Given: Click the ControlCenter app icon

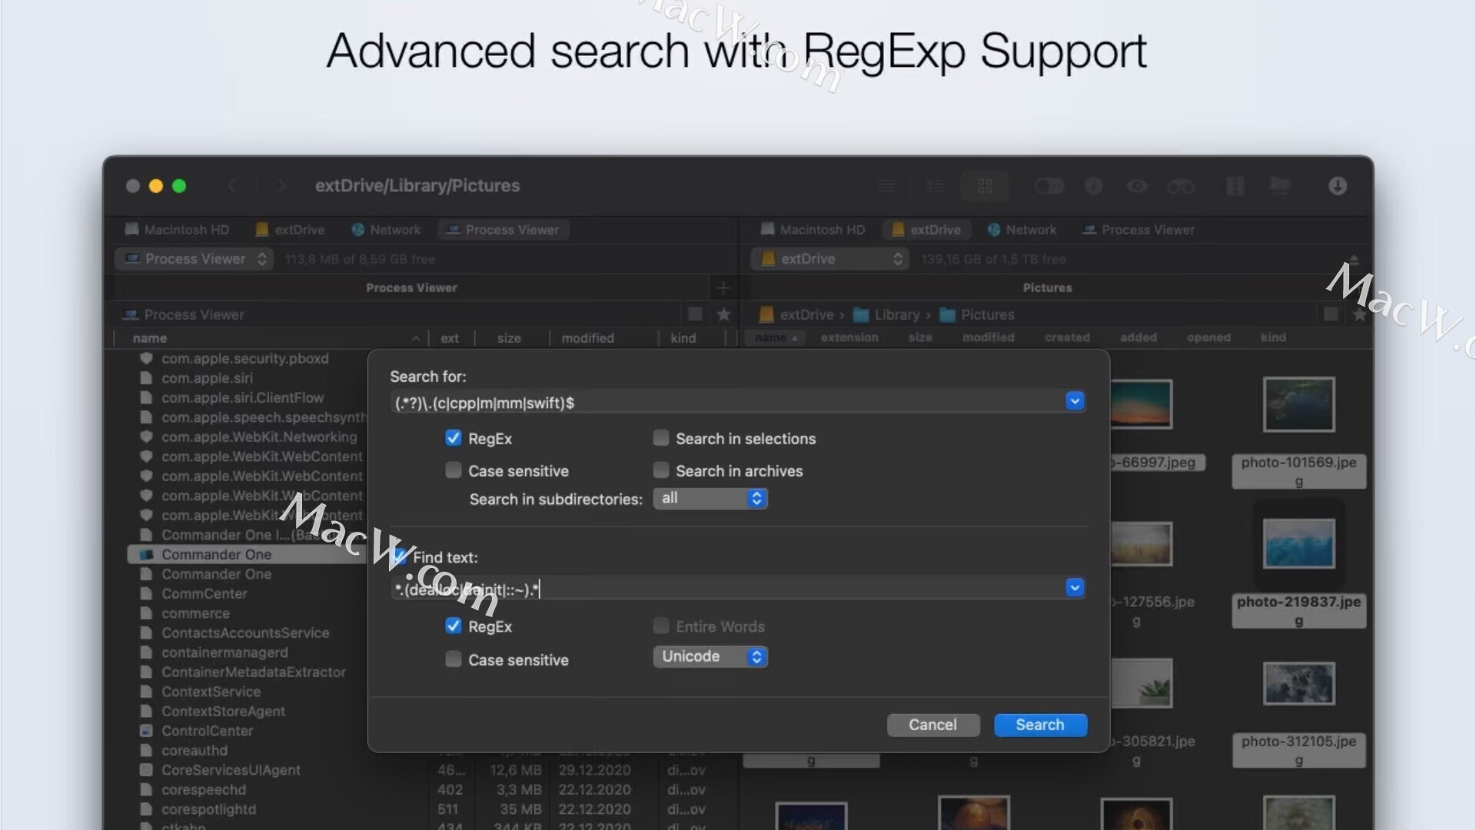Looking at the screenshot, I should [x=146, y=731].
